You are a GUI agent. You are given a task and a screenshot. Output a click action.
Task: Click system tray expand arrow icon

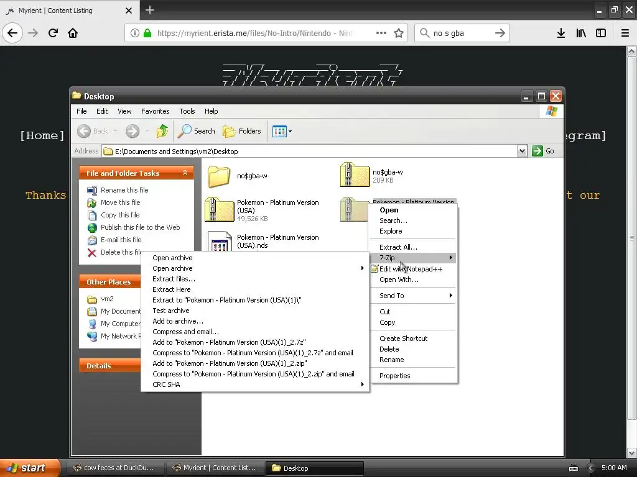tap(591, 468)
